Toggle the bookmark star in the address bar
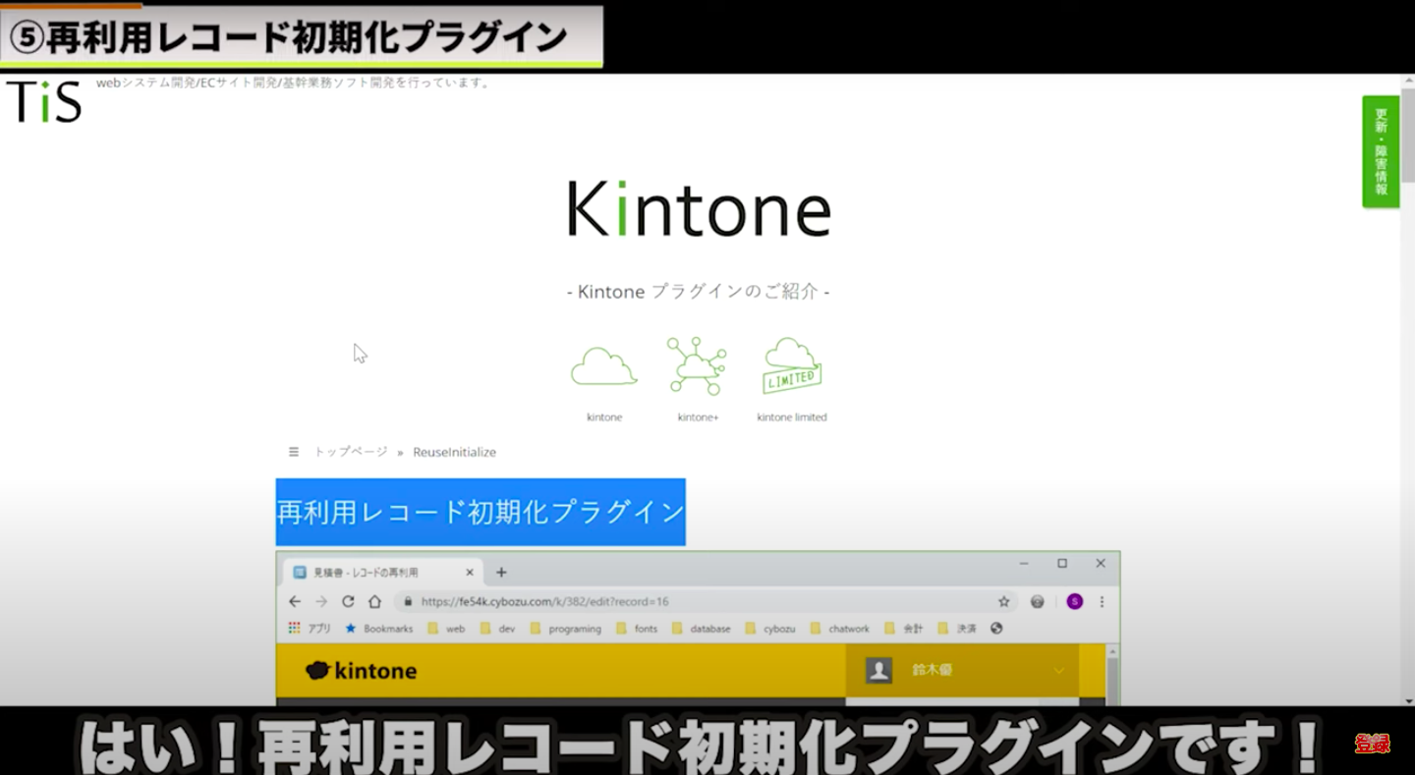1415x775 pixels. (1003, 600)
